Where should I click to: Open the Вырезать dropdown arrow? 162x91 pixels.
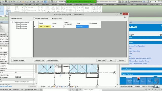click(36, 10)
